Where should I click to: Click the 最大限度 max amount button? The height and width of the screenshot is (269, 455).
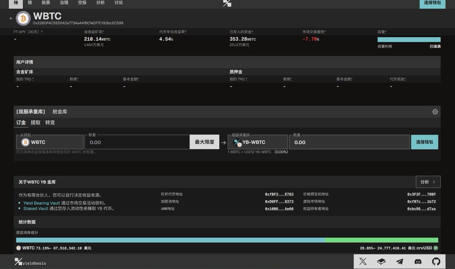[204, 142]
